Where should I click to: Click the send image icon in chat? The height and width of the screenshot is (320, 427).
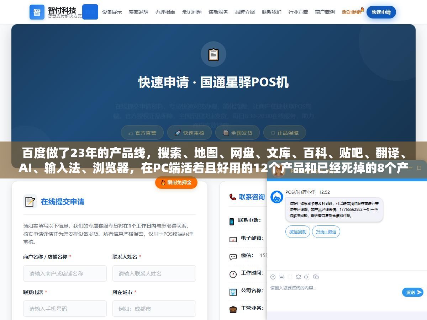pos(281,277)
